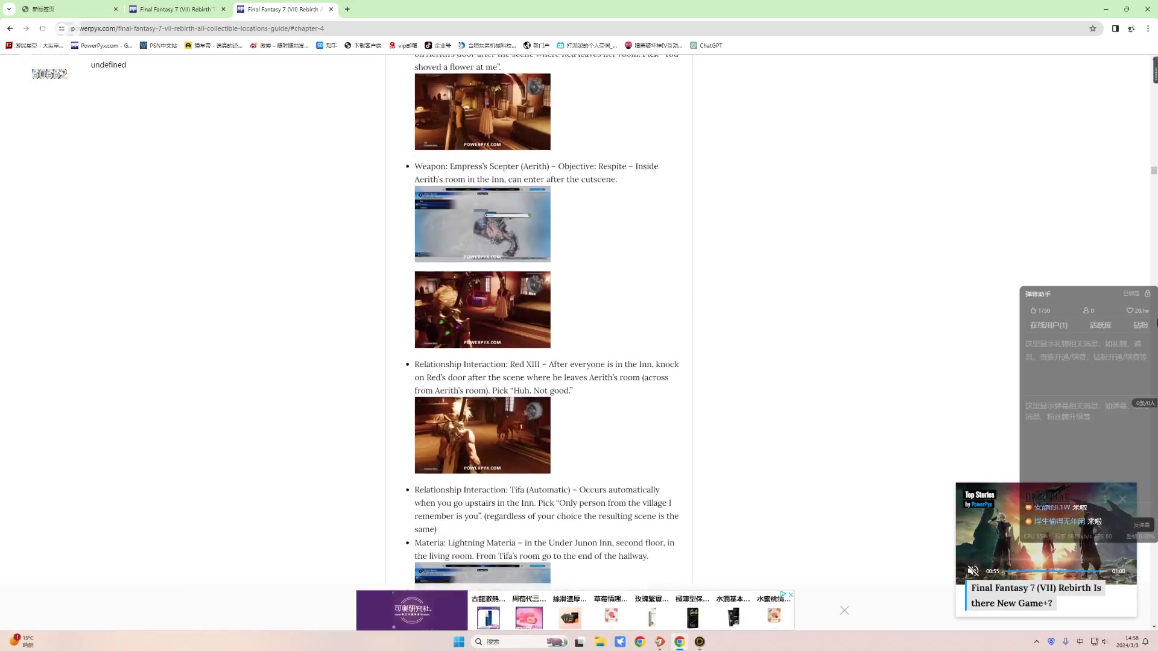Open Chrome three-dot menu

(x=1148, y=28)
